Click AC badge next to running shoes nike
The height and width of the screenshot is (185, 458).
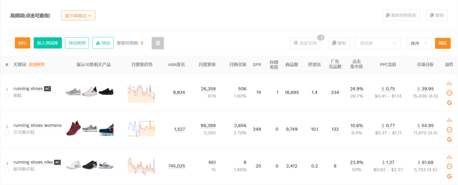point(58,162)
